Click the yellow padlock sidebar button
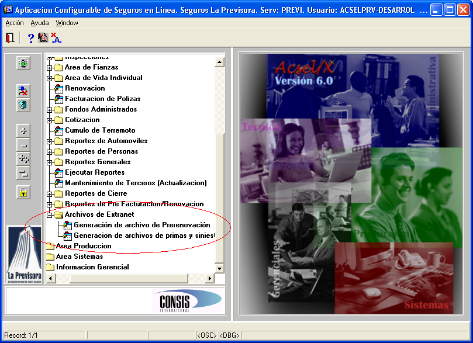The width and height of the screenshot is (473, 343). (23, 192)
